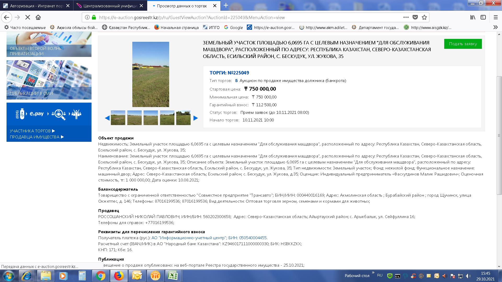Click the Firefox home button
The height and width of the screenshot is (282, 502).
pos(38,17)
